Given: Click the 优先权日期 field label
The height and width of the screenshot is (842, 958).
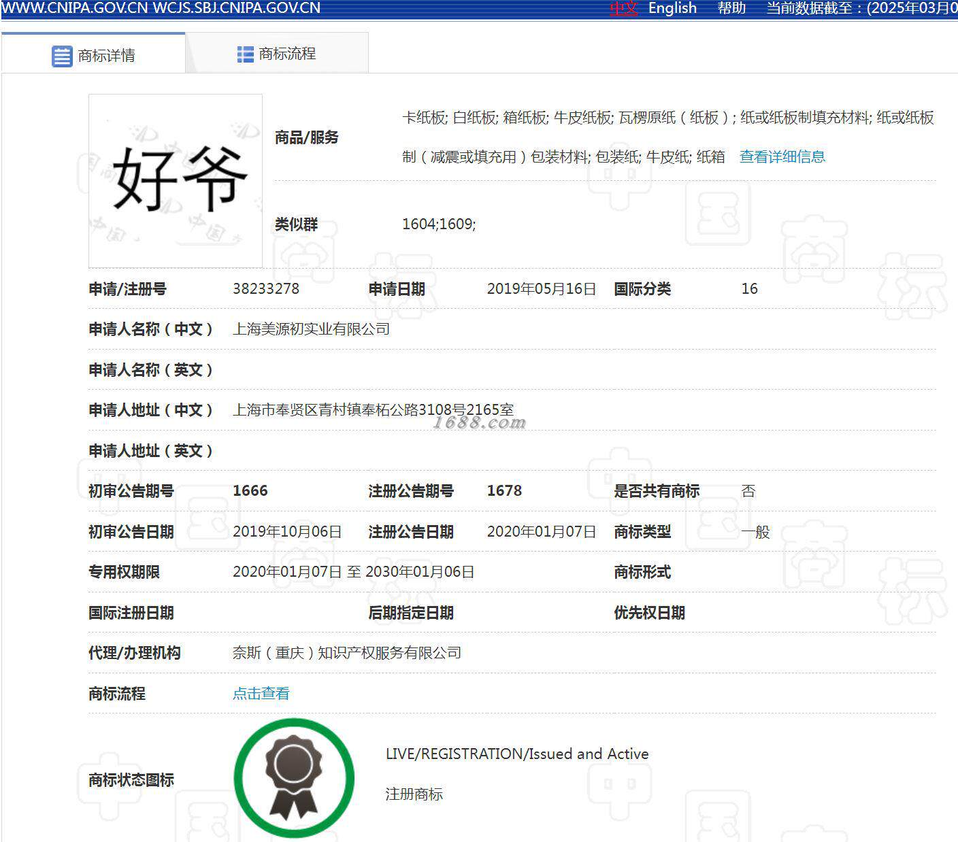Looking at the screenshot, I should (649, 612).
